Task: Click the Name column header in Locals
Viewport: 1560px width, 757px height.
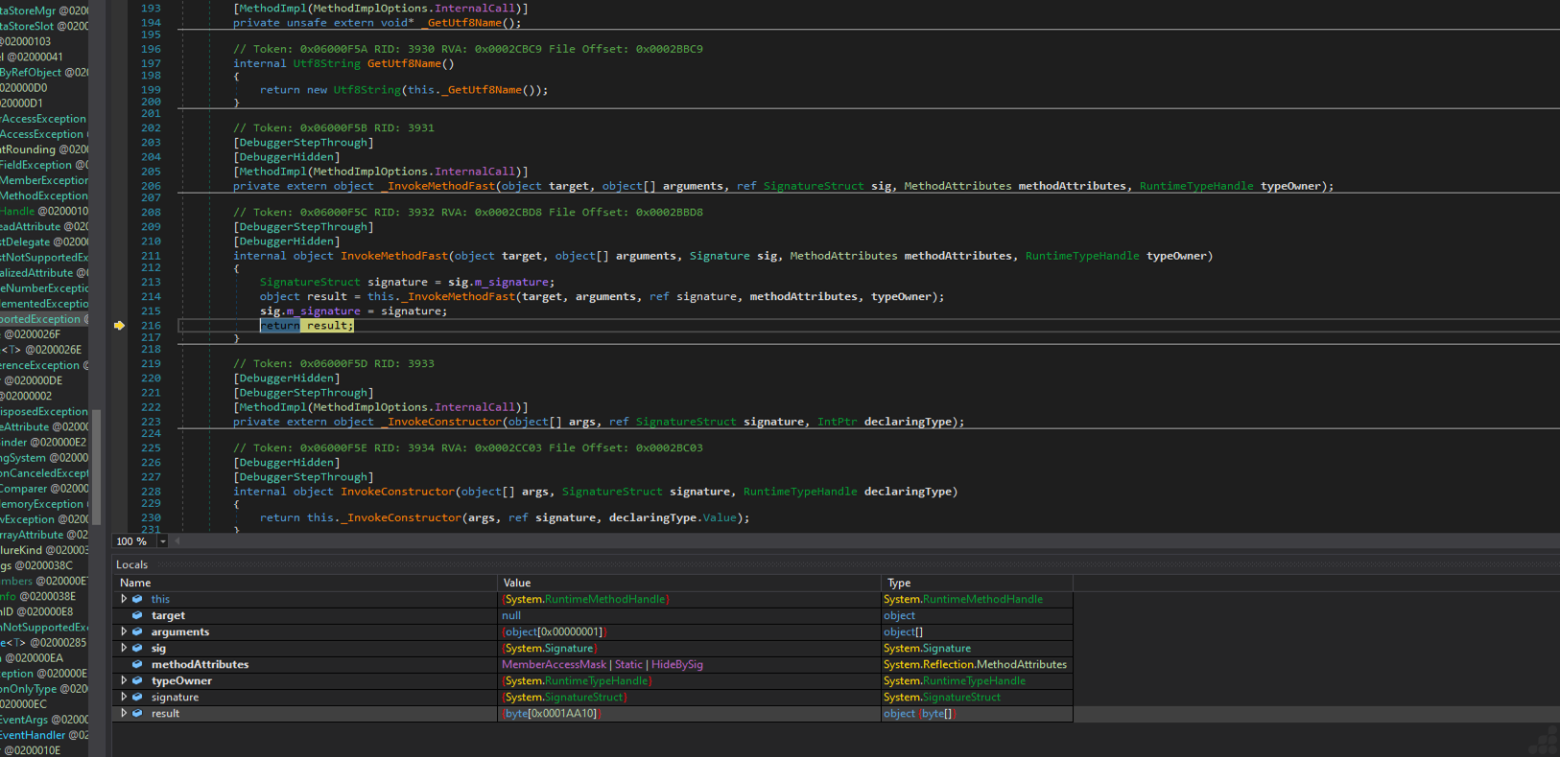Action: pos(135,583)
